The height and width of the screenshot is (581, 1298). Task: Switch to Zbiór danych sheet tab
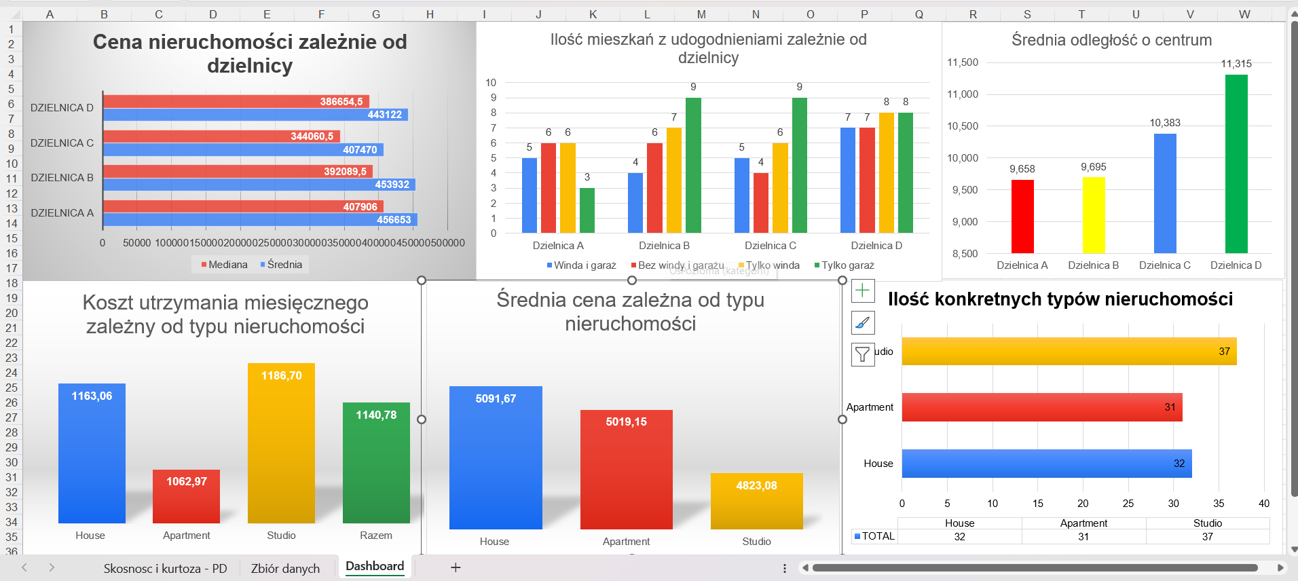(285, 568)
